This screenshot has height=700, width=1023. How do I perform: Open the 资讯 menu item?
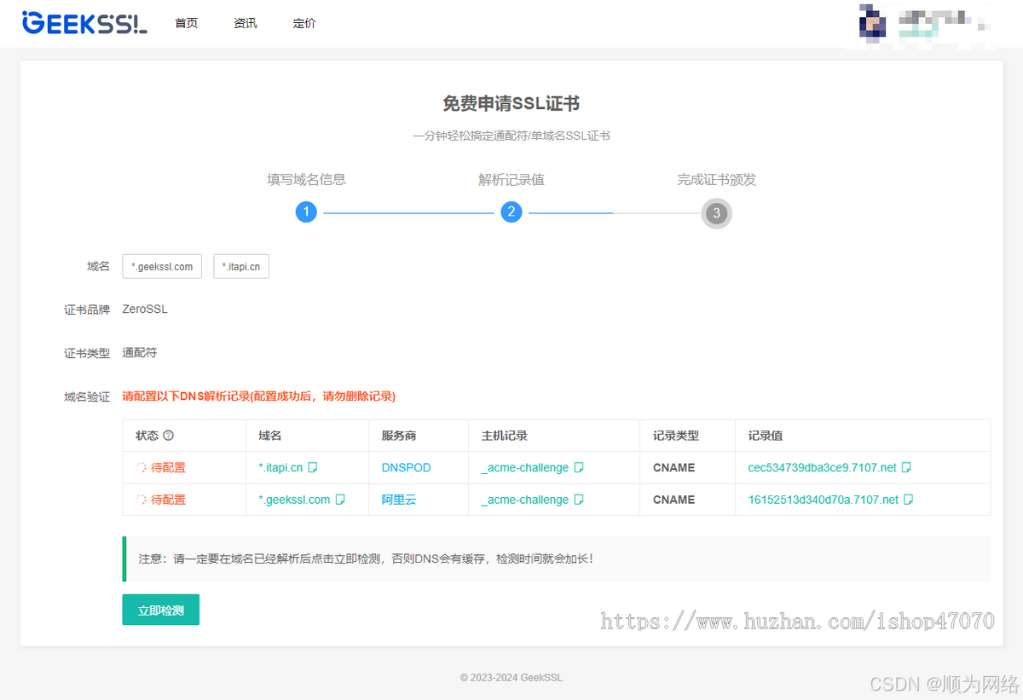[x=246, y=23]
